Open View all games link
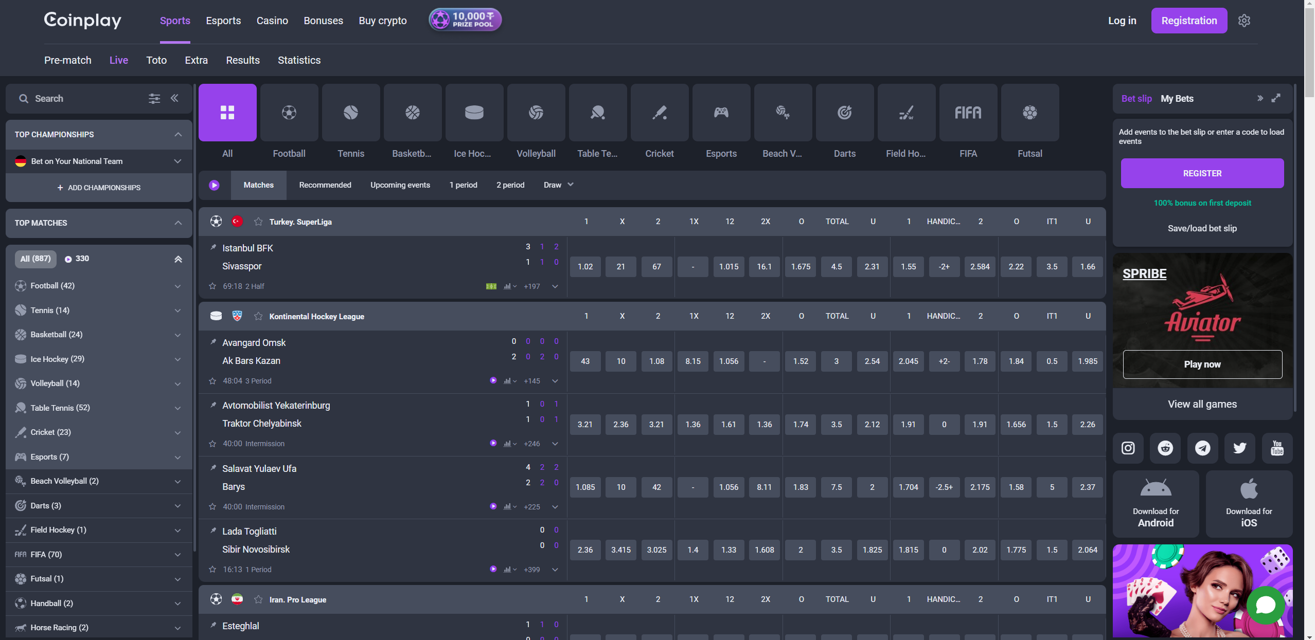The image size is (1315, 640). [1202, 404]
